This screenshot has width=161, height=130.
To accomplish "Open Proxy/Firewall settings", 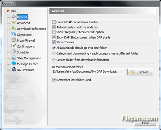I will (26, 41).
